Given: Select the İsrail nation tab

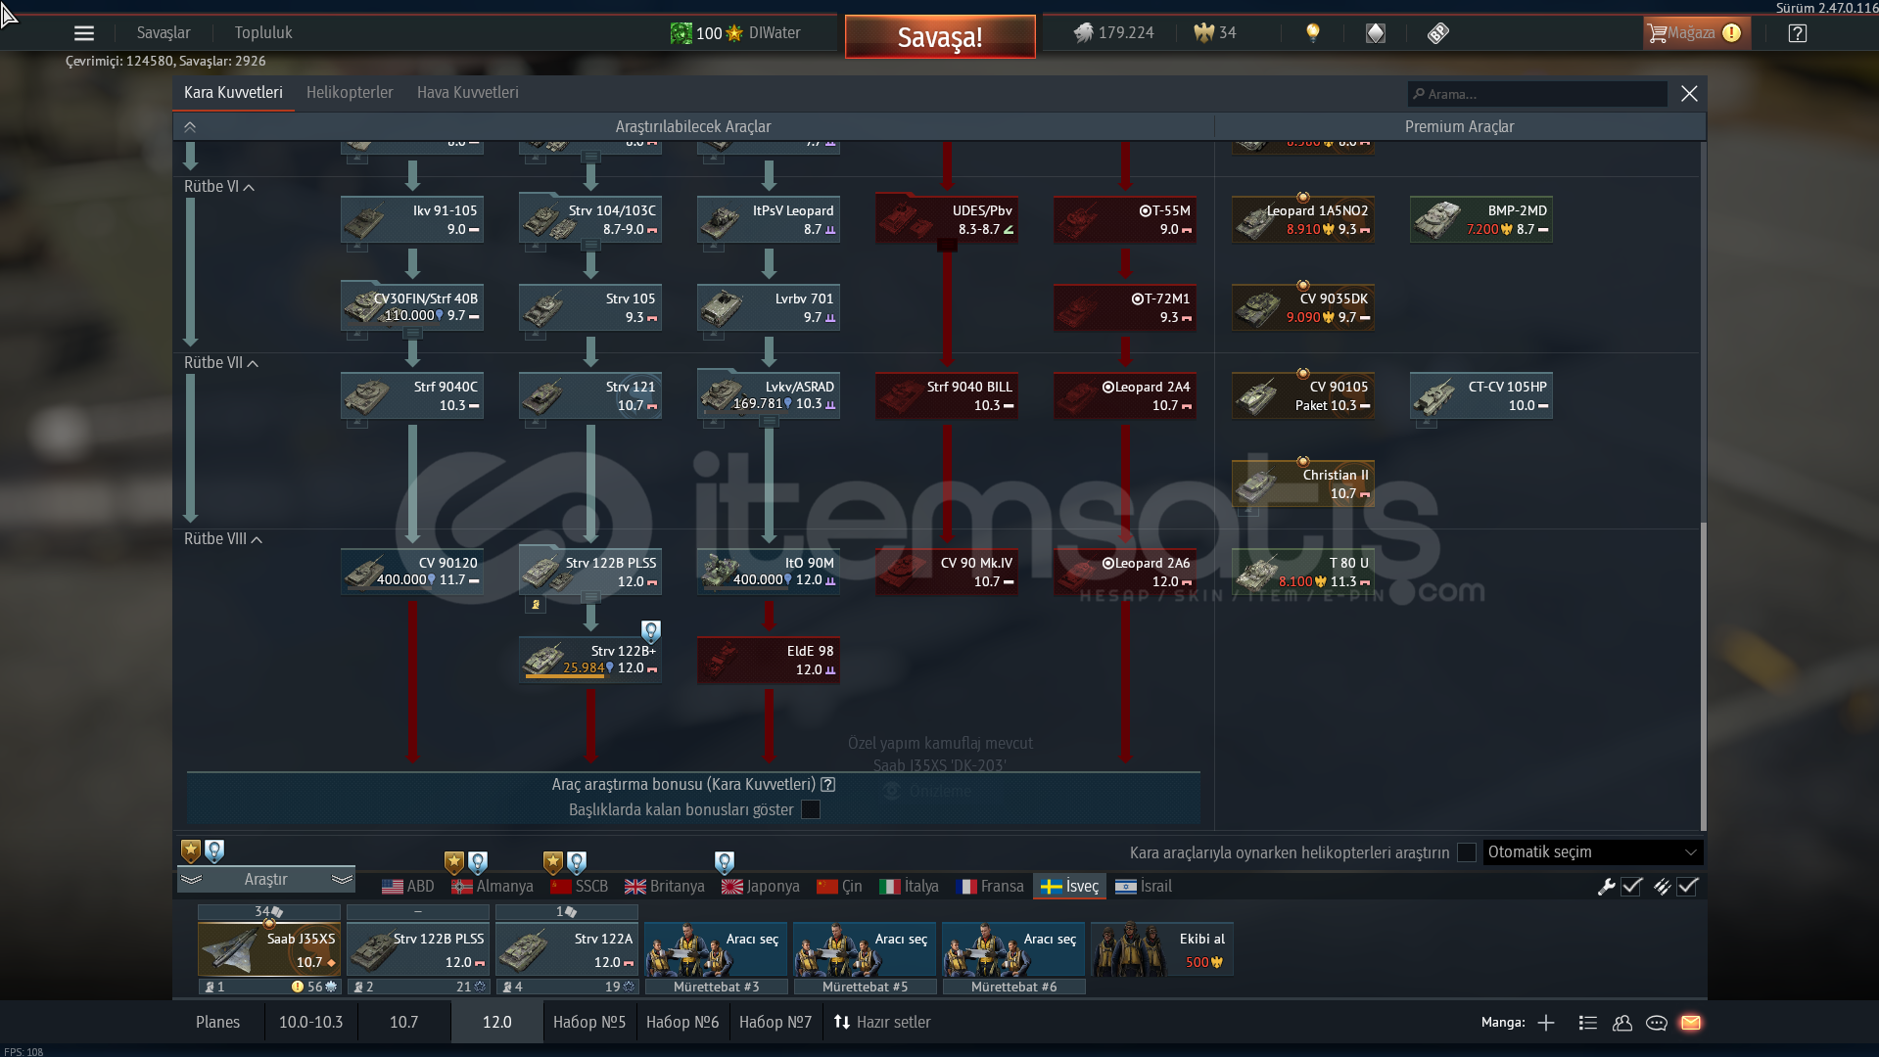Looking at the screenshot, I should tap(1144, 887).
